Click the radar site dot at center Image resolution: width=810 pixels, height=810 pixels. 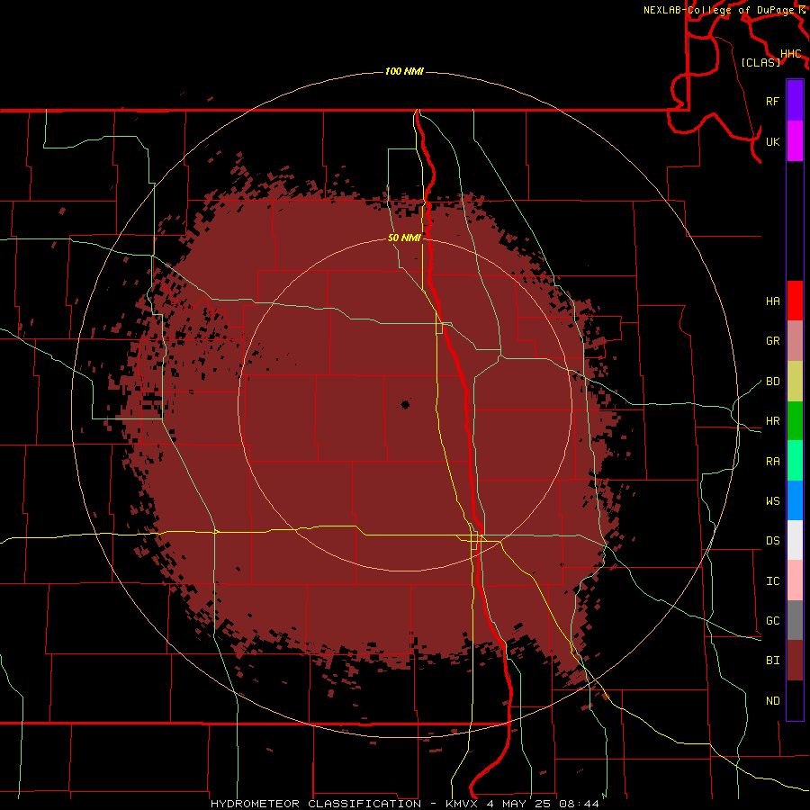click(x=405, y=405)
